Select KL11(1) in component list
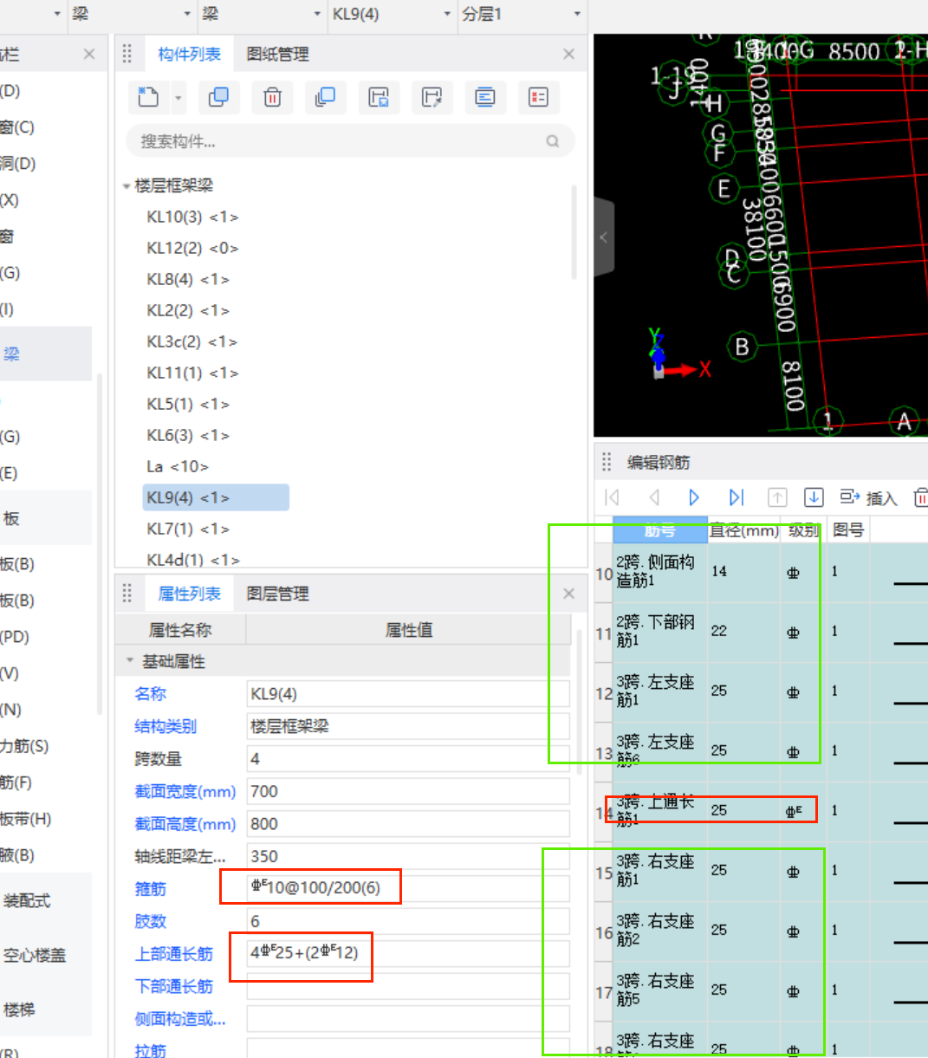The height and width of the screenshot is (1058, 928). 192,373
